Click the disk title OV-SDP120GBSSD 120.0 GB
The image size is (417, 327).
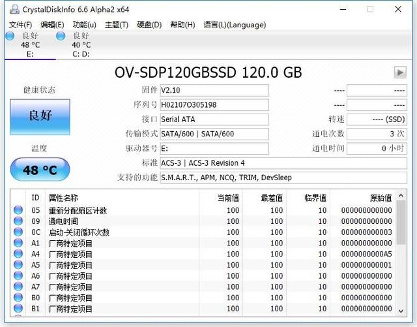click(208, 72)
